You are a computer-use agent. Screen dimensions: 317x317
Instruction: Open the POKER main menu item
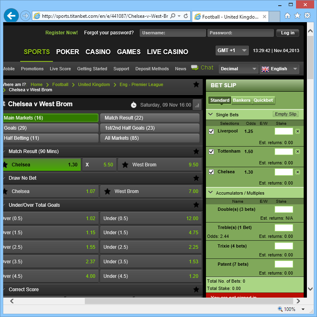click(67, 52)
